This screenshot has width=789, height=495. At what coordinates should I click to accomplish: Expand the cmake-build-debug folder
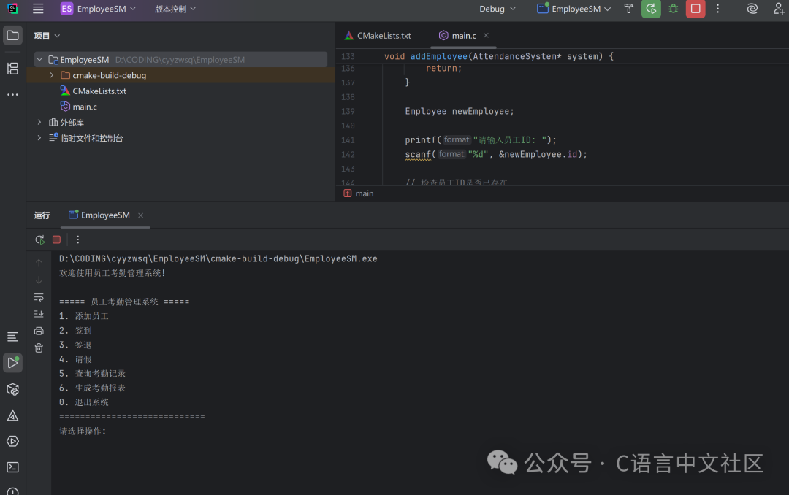point(51,75)
